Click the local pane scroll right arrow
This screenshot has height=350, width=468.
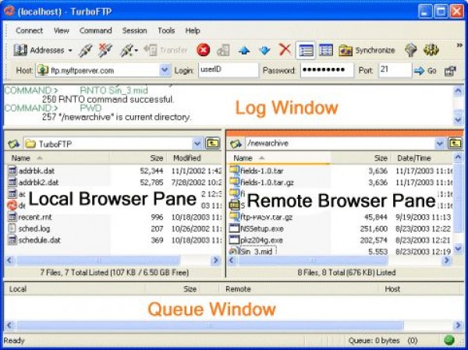tap(215, 260)
